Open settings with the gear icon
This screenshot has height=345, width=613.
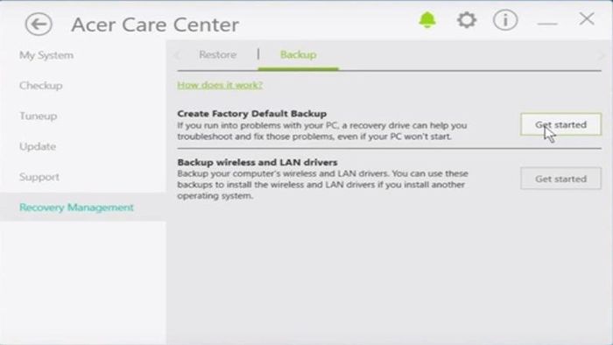click(467, 19)
